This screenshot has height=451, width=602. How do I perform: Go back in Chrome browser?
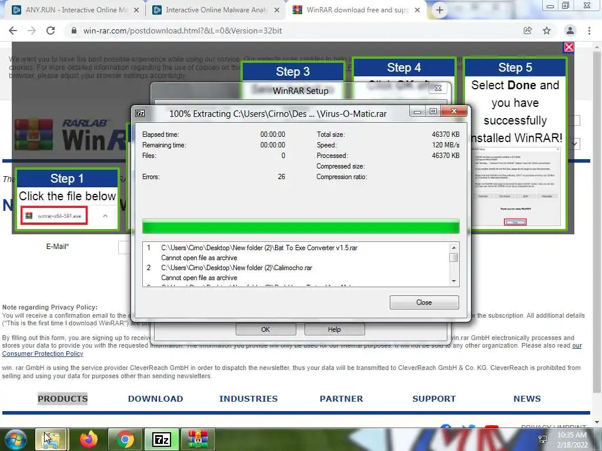tap(13, 31)
